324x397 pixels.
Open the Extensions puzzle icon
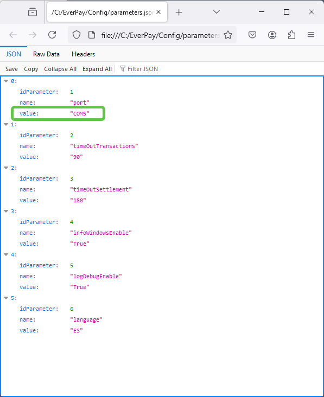pyautogui.click(x=291, y=35)
